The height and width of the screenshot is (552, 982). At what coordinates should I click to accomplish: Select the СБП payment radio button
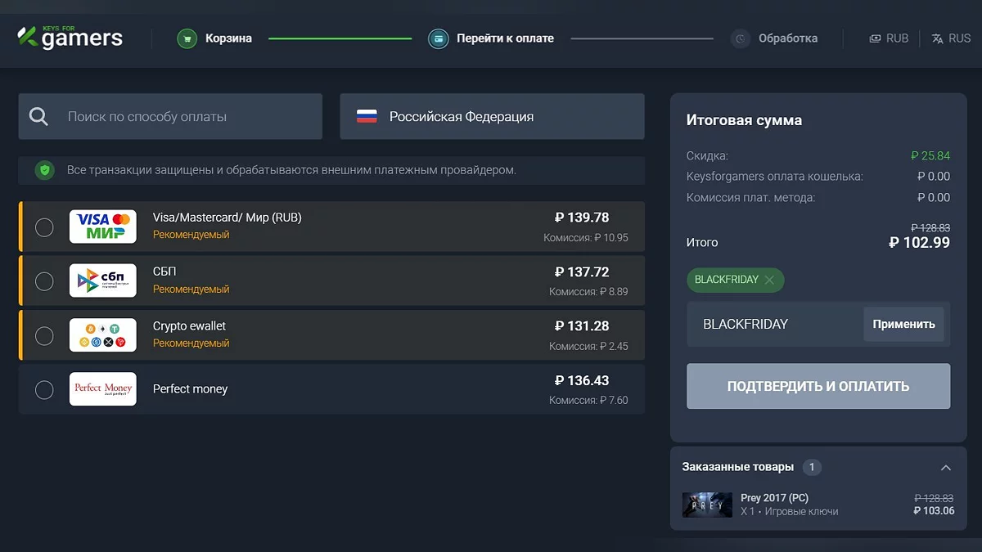tap(44, 281)
